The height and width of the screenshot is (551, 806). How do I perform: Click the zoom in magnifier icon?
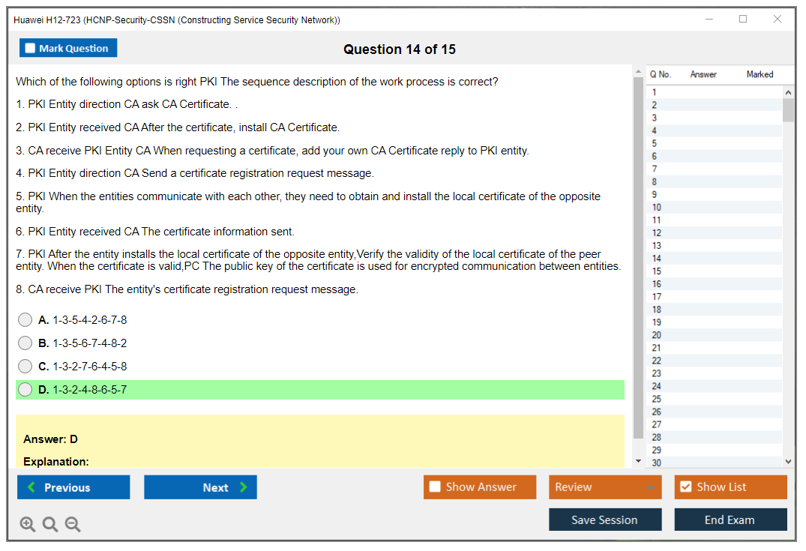tap(28, 525)
